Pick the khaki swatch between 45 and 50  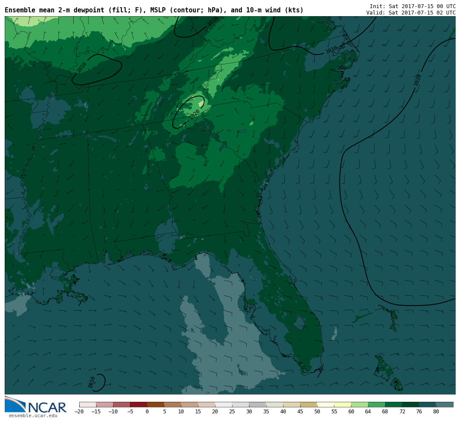pos(309,404)
